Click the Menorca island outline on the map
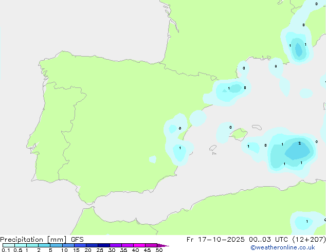This screenshot has width=326, height=252. click(257, 127)
